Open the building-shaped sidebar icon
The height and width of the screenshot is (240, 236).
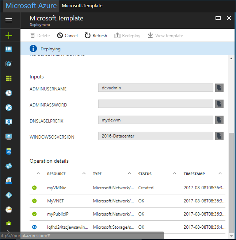(9, 181)
